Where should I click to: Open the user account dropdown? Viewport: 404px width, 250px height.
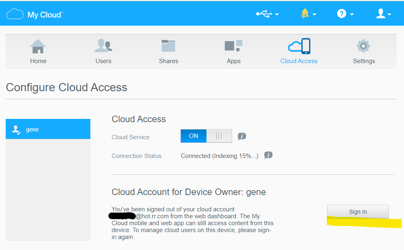(x=383, y=14)
